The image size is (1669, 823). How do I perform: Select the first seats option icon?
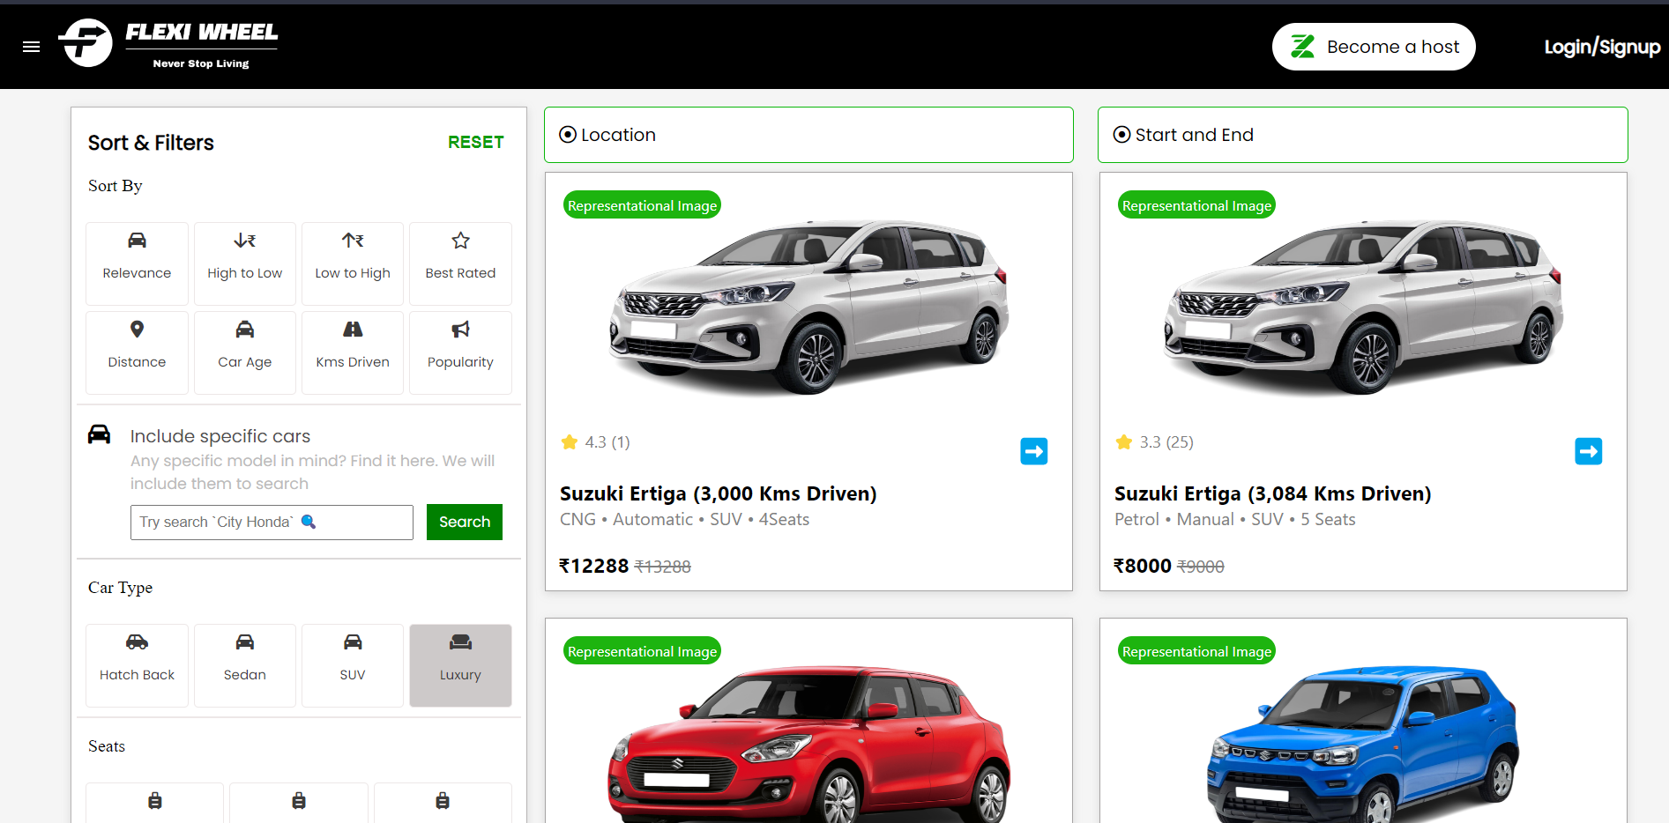155,801
